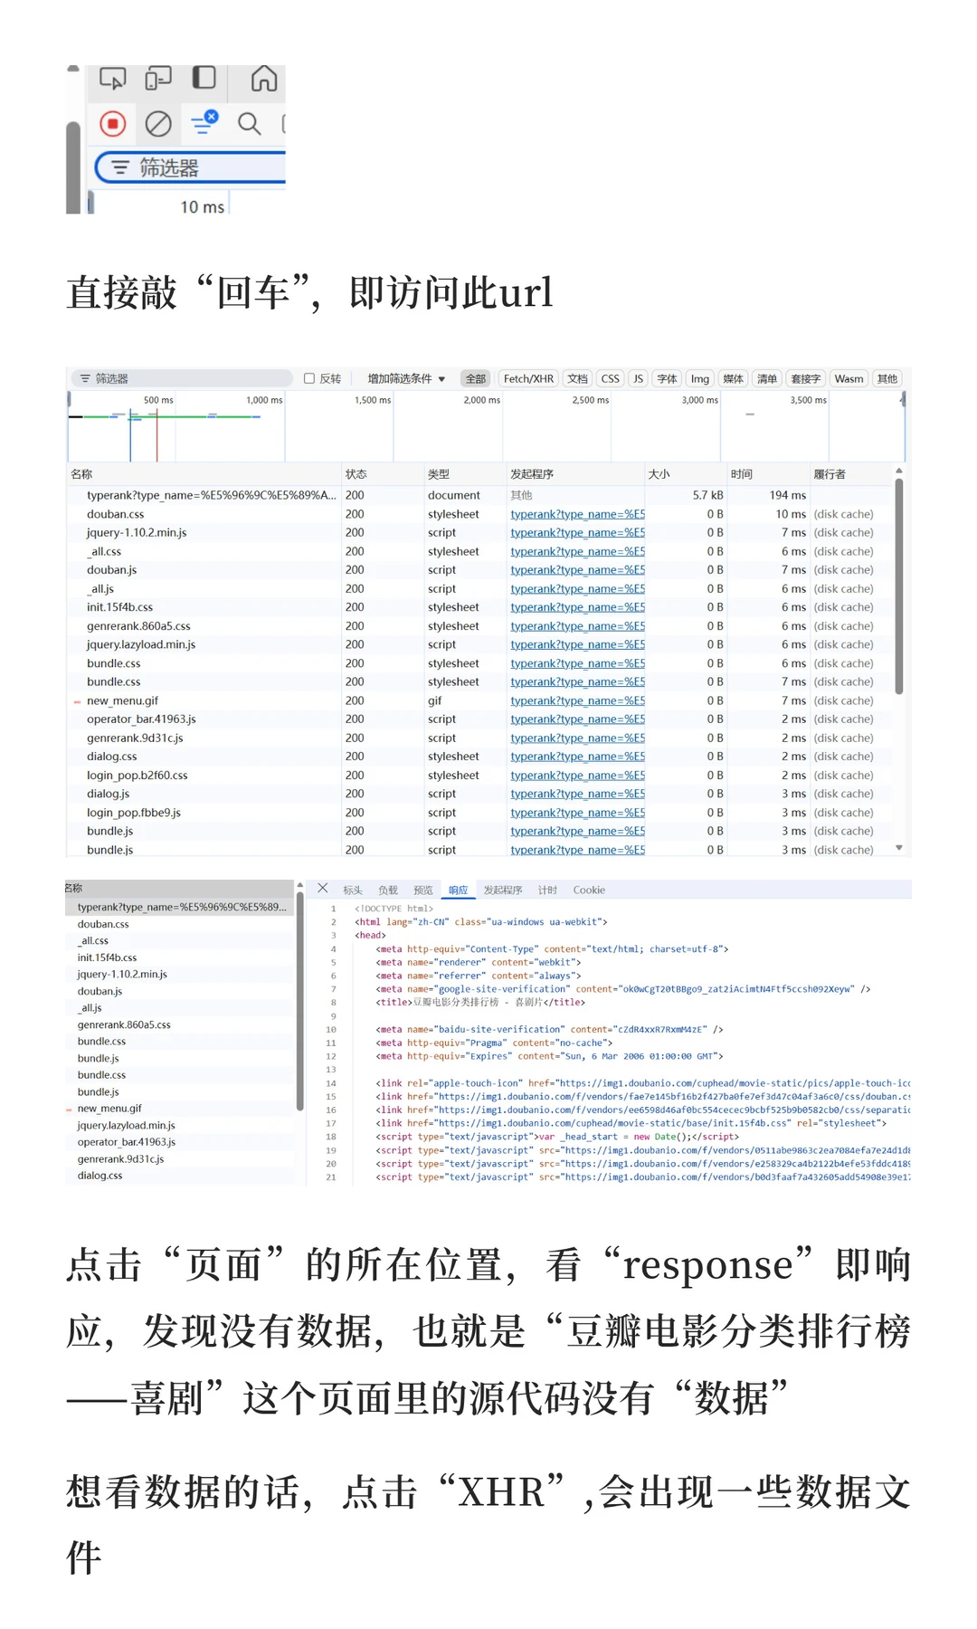
Task: Sort by the 履行者 column header
Action: [850, 473]
